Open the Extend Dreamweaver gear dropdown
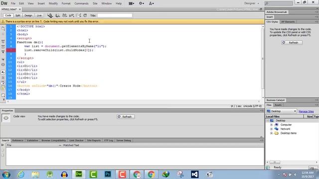 pos(142,3)
